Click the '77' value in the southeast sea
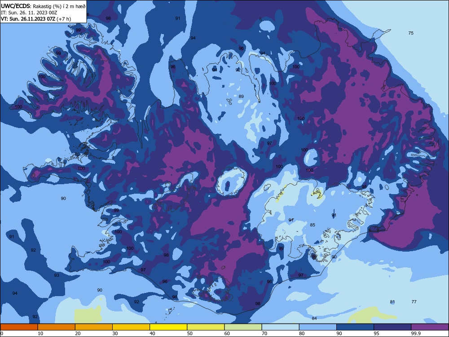The height and width of the screenshot is (337, 449). pos(414,302)
